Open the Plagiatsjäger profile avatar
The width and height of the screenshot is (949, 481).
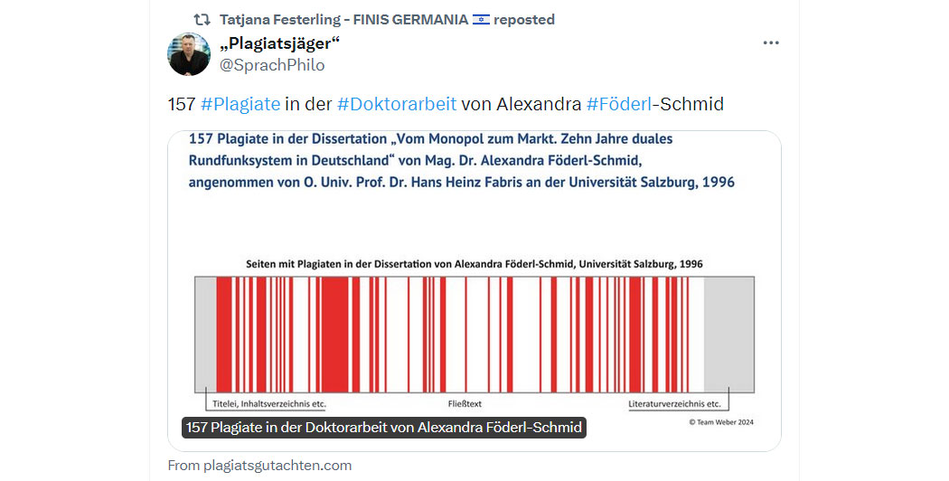(x=189, y=54)
